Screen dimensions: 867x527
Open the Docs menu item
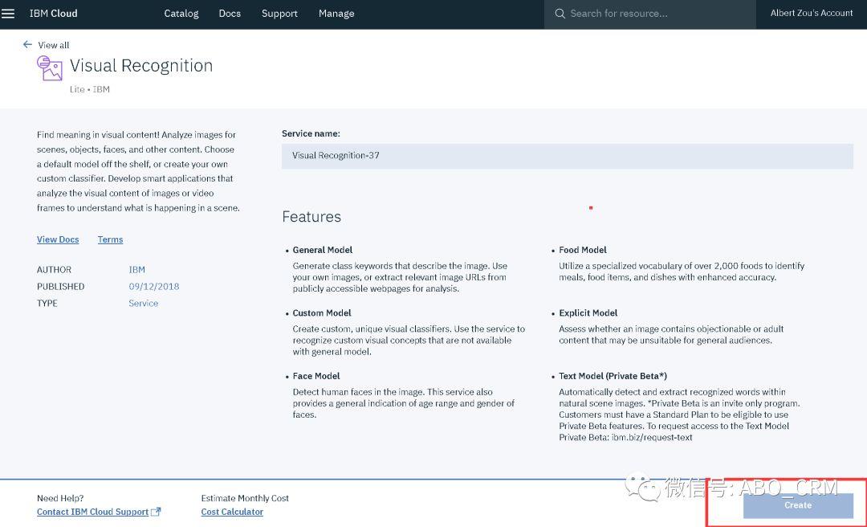230,14
